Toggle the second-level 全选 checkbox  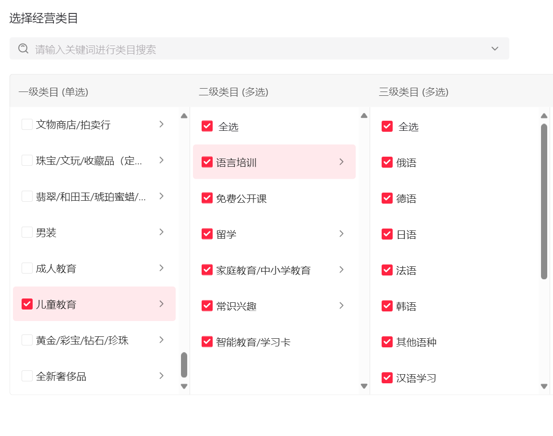click(x=207, y=126)
